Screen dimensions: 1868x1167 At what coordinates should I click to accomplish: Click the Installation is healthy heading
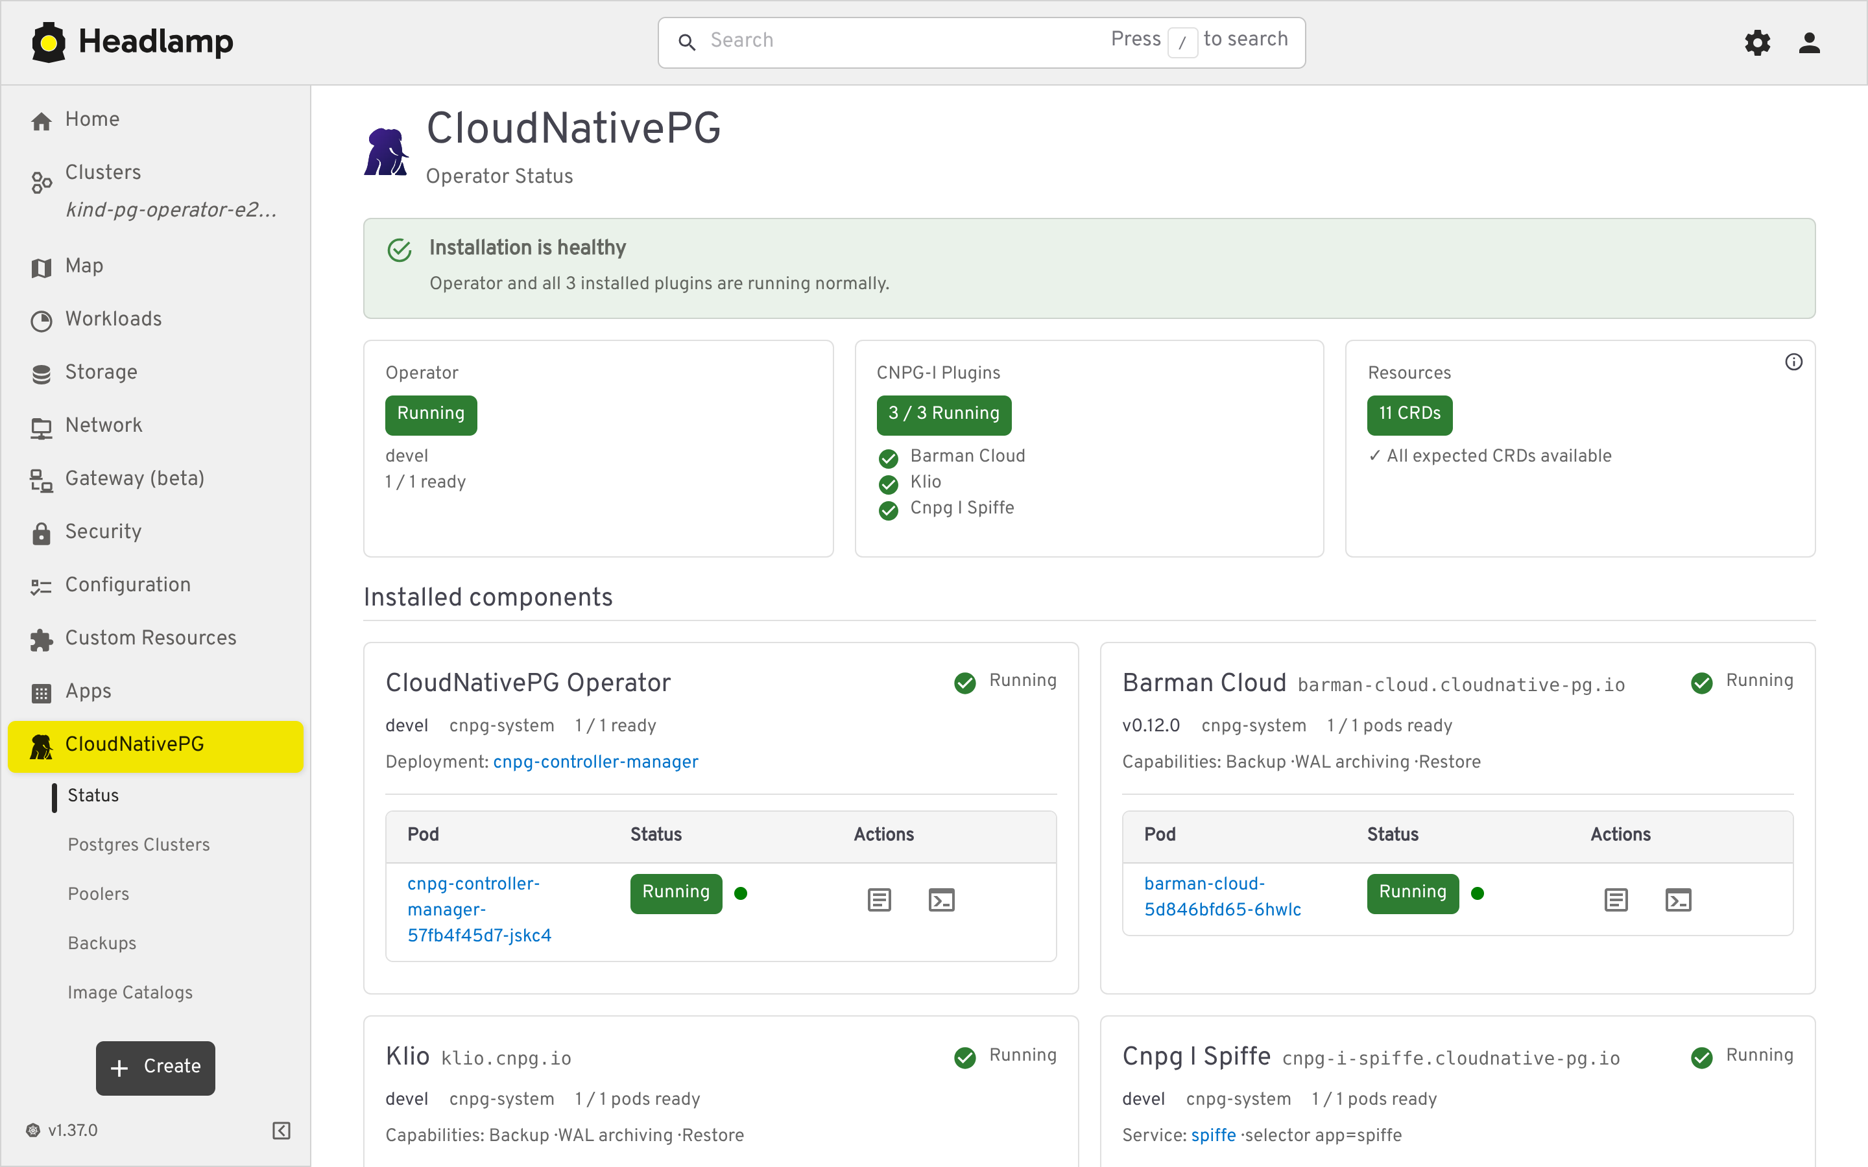click(527, 248)
